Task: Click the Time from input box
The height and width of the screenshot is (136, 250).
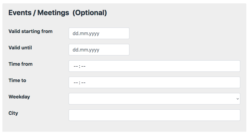Action: pyautogui.click(x=154, y=66)
